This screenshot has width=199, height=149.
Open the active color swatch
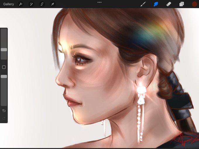pos(194,4)
